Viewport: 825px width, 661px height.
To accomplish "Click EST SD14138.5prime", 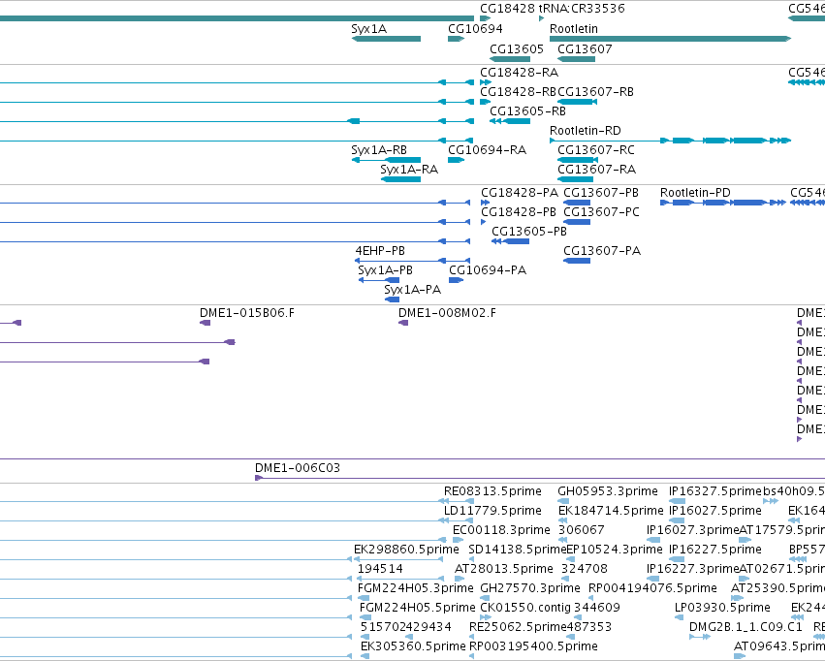I will (x=518, y=550).
